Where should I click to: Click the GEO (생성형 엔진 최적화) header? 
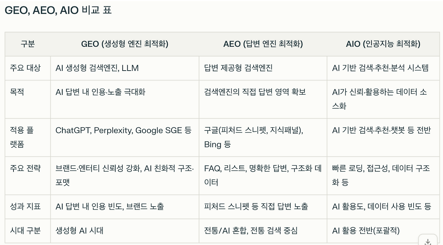125,44
